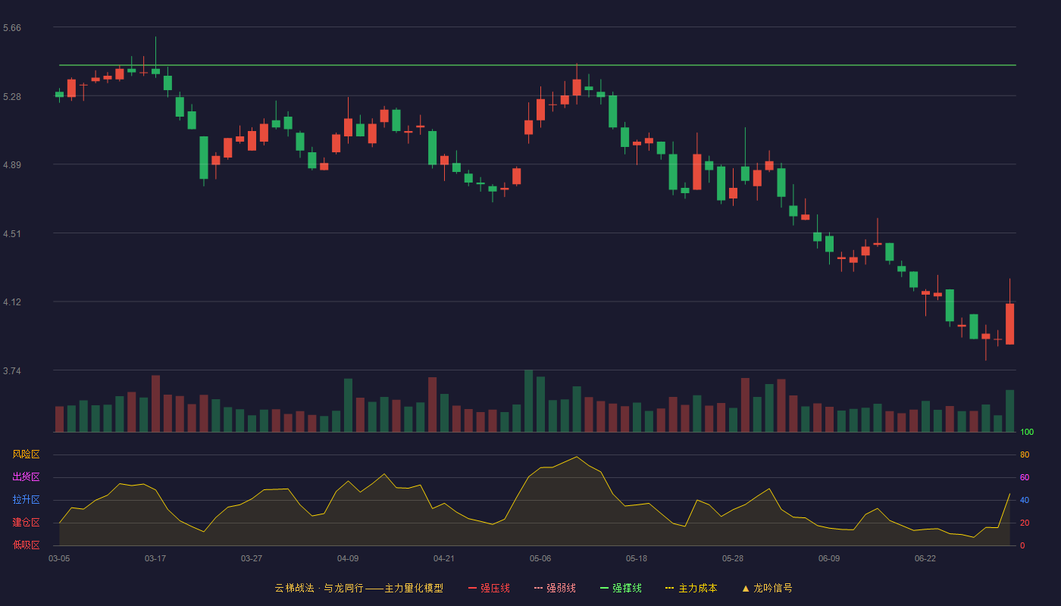1061x606 pixels.
Task: Select the 建仓区 zone label
Action: click(x=26, y=523)
